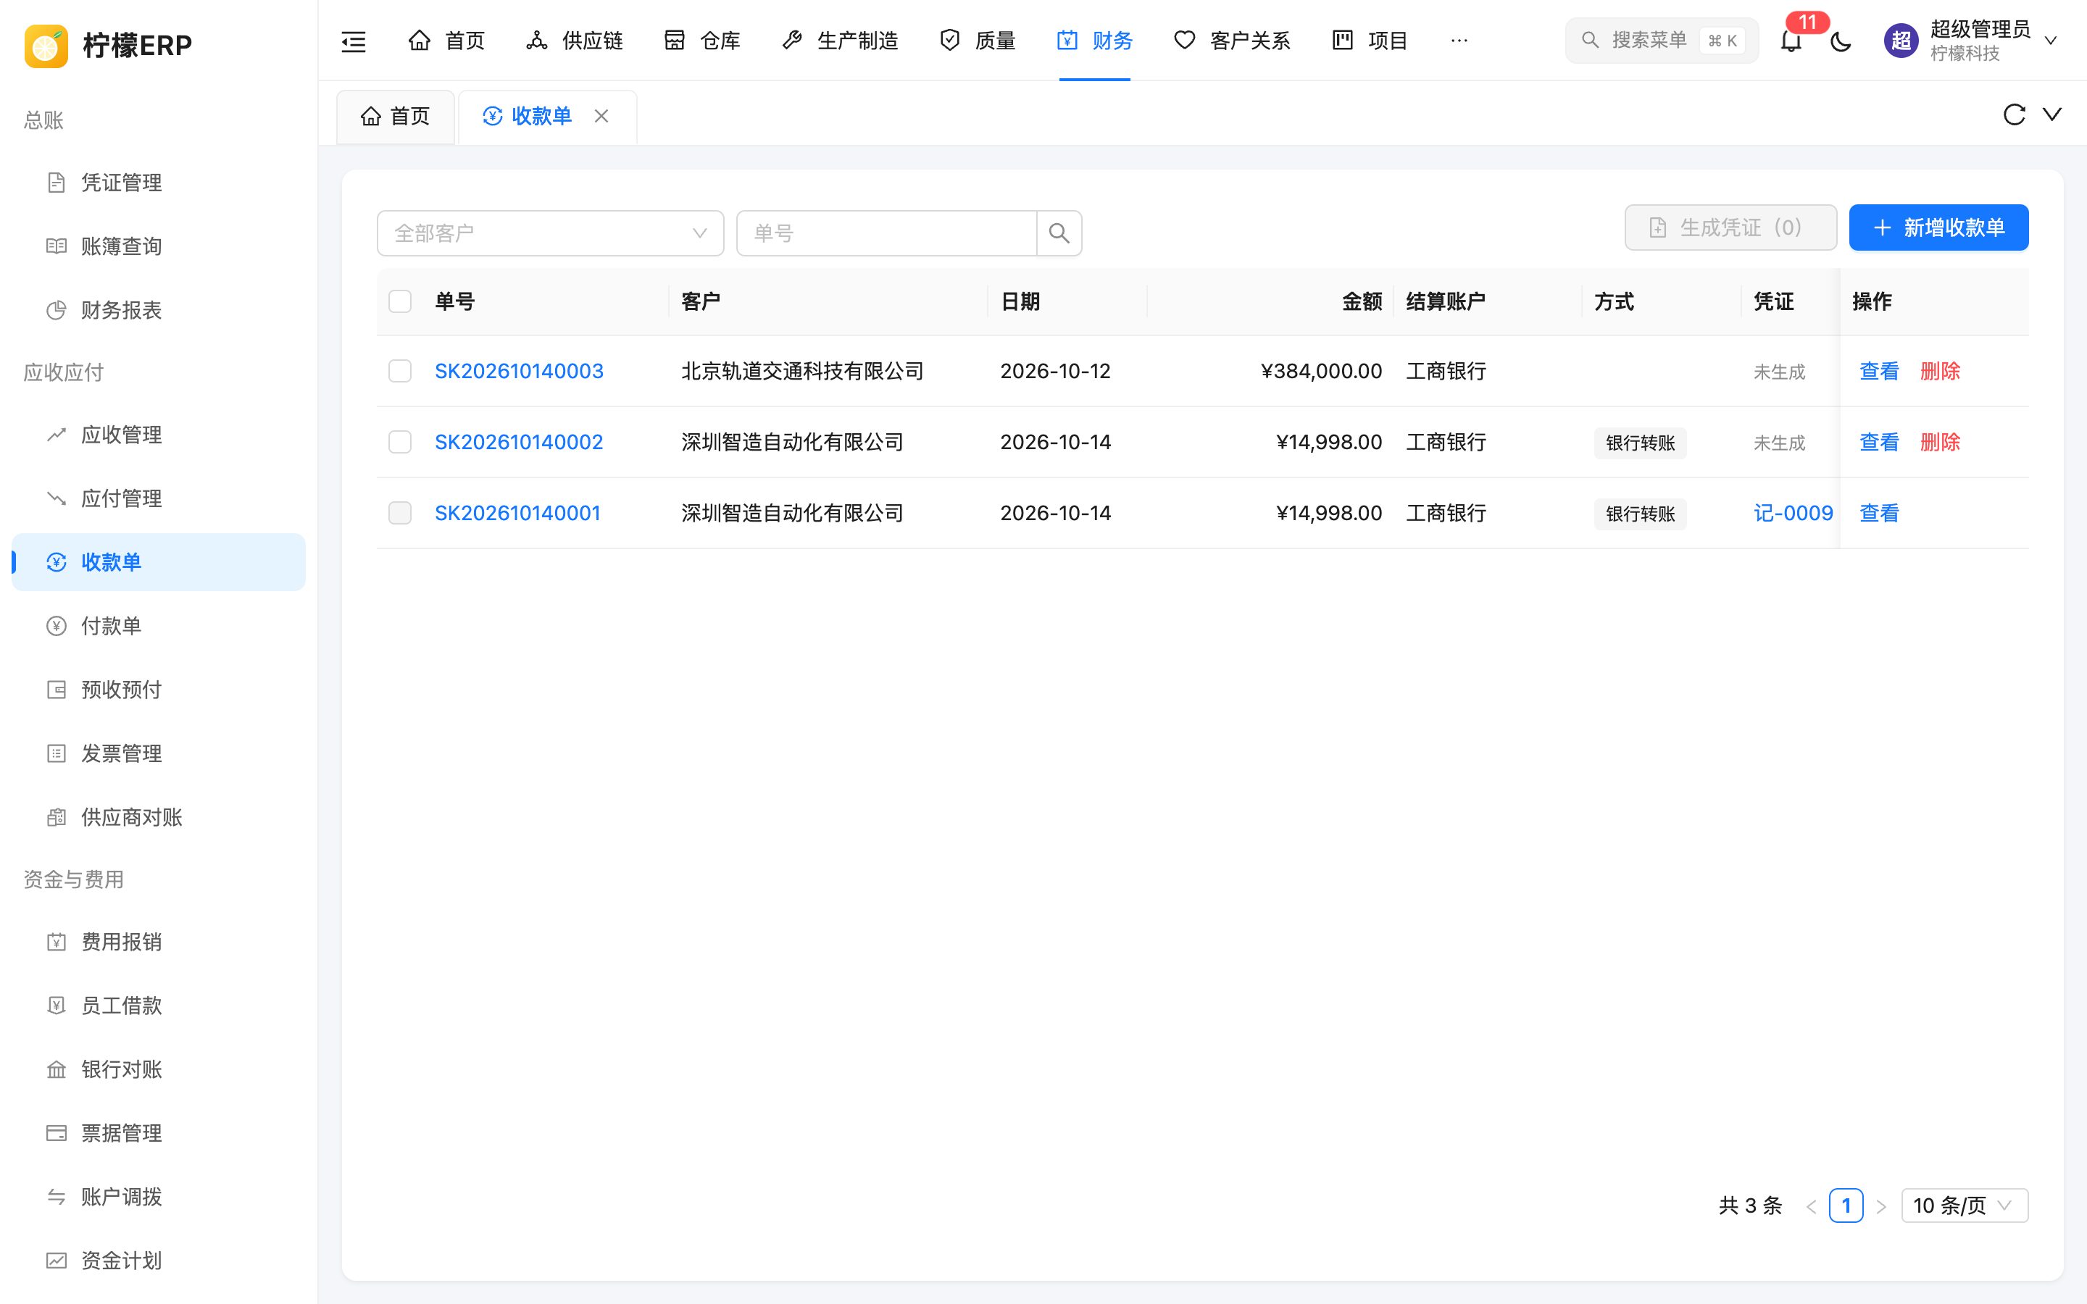This screenshot has width=2087, height=1304.
Task: Open notifications bell with 11 badge
Action: click(1791, 40)
